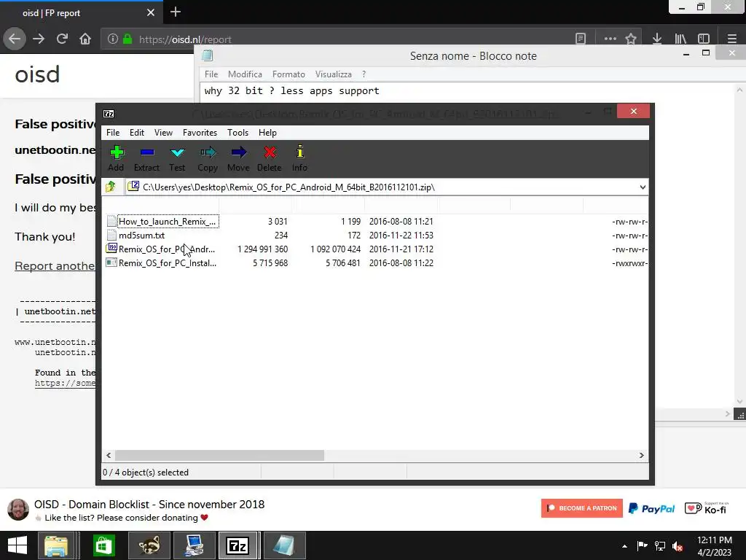Image resolution: width=746 pixels, height=560 pixels.
Task: Click the Report another link
Action: pos(55,265)
